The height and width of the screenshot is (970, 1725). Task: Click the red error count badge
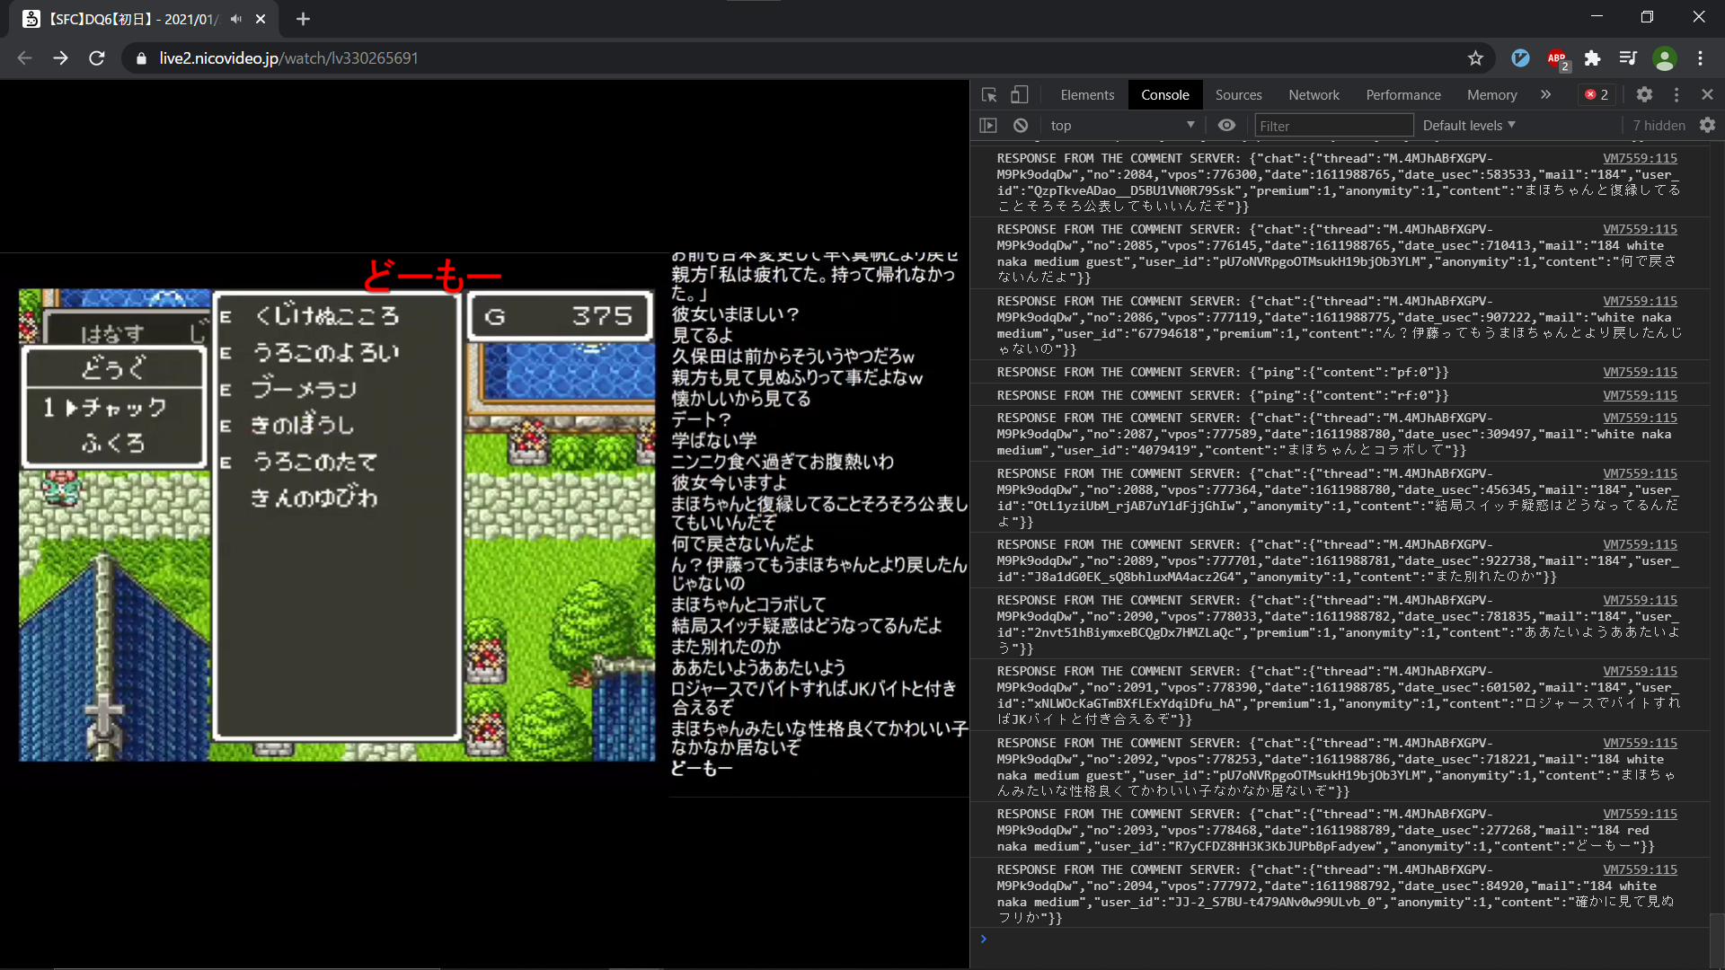[1597, 94]
